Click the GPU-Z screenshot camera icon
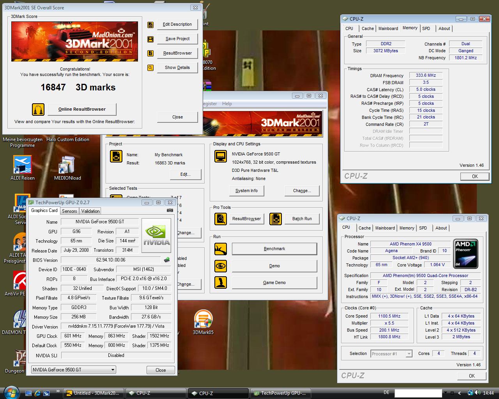The width and height of the screenshot is (499, 399). click(x=170, y=210)
